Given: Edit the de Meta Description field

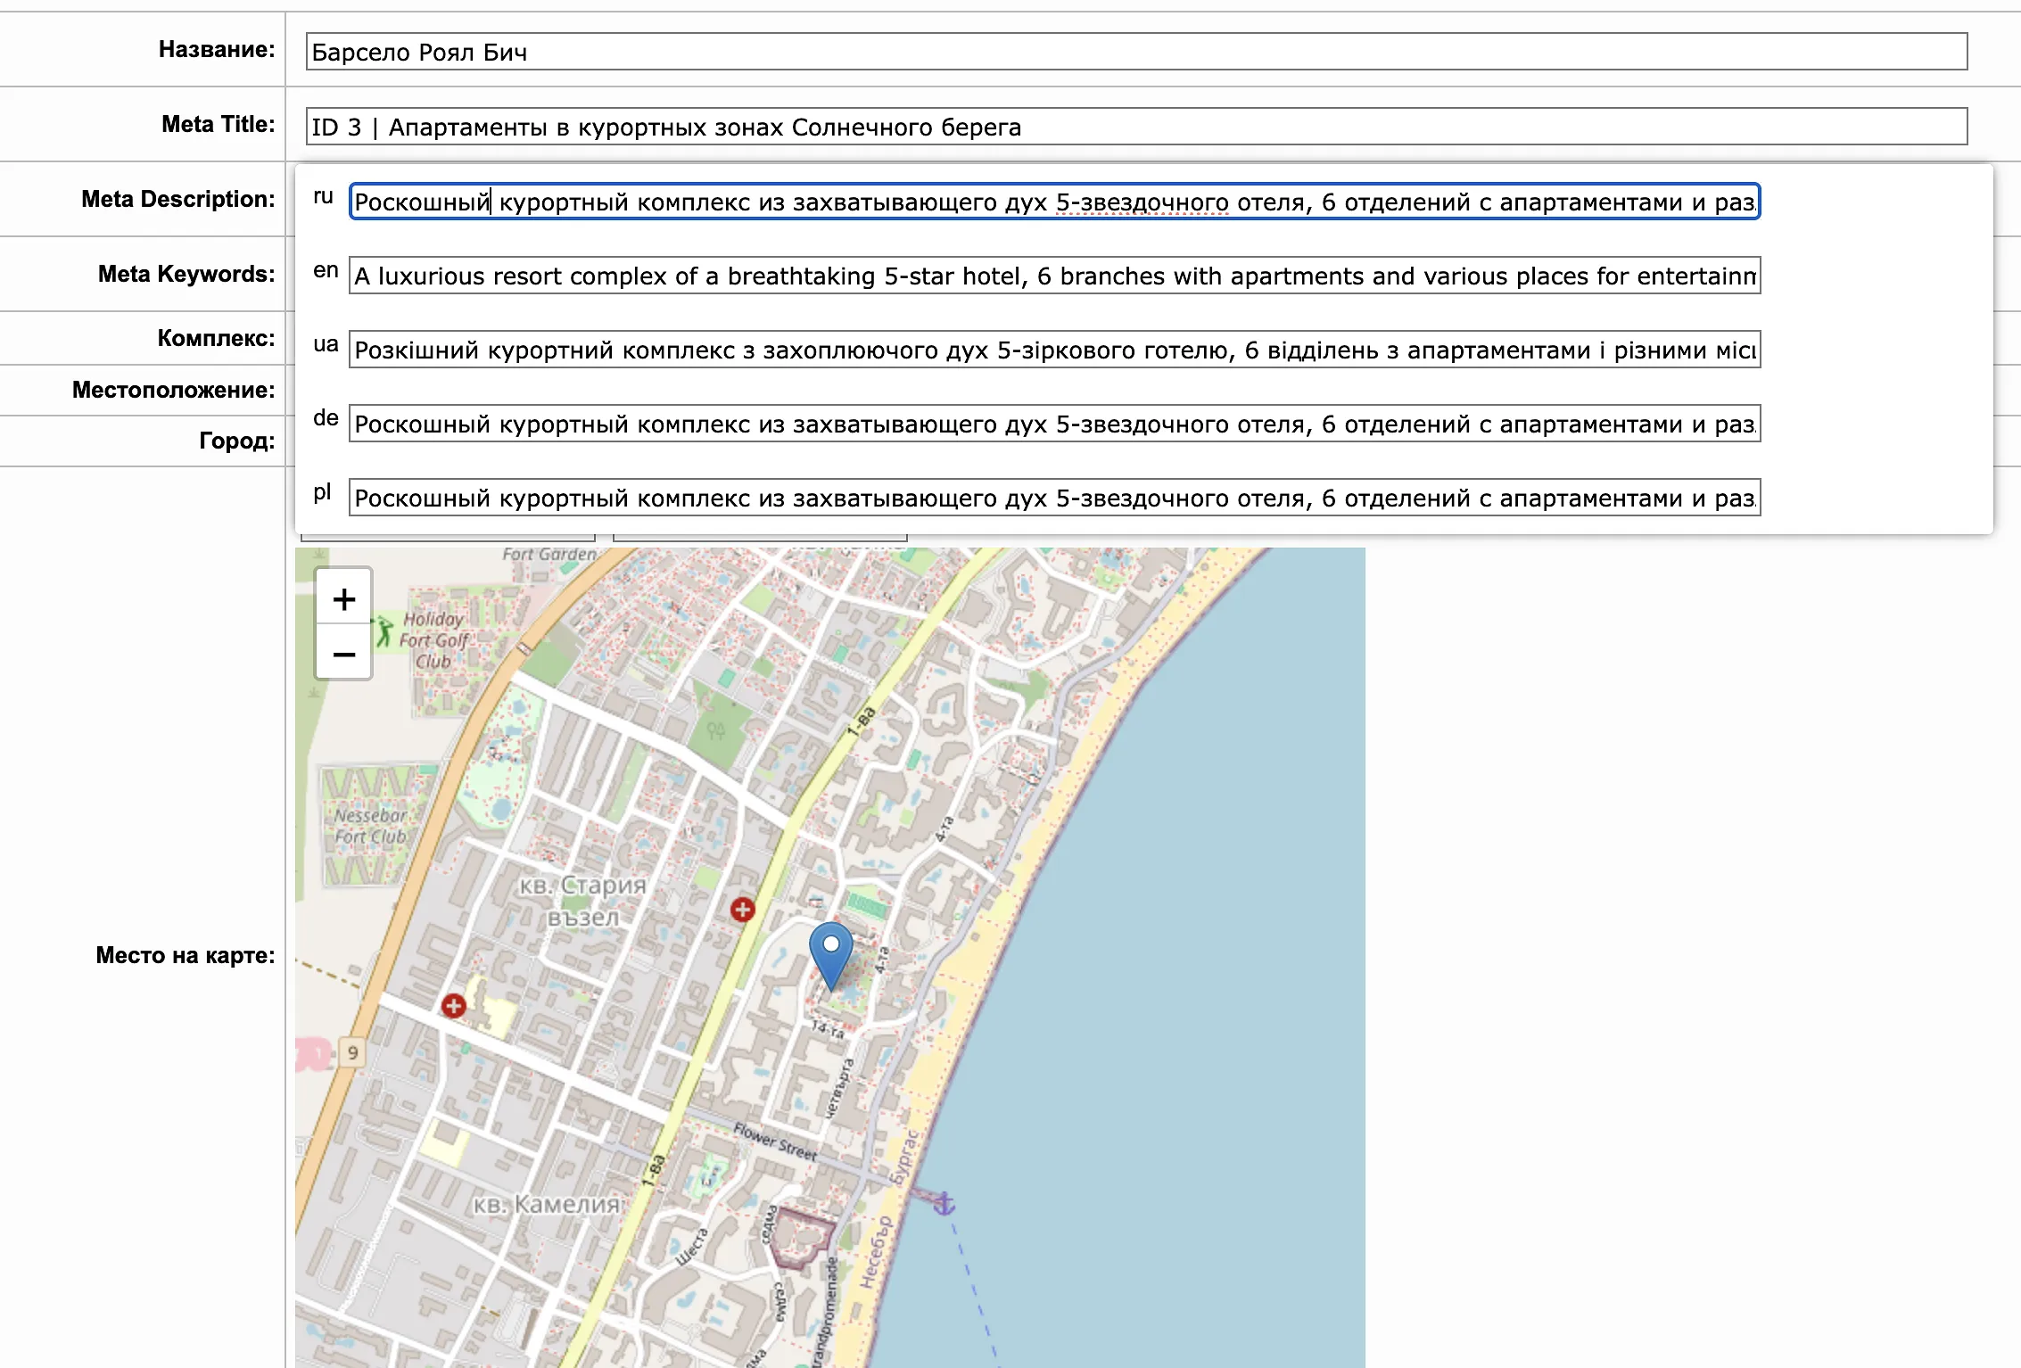Looking at the screenshot, I should (1053, 424).
